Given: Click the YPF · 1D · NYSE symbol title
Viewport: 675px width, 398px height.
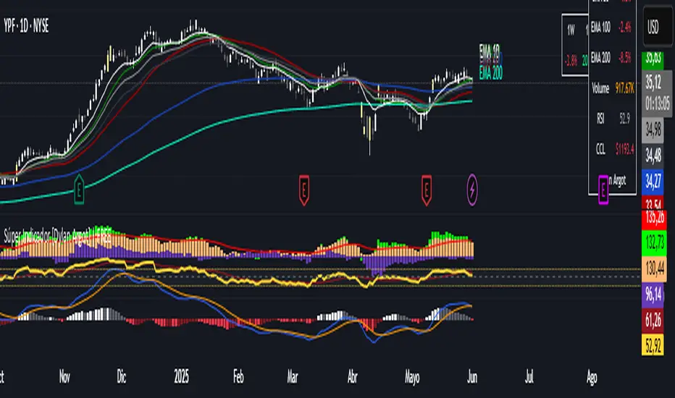Looking at the screenshot, I should tap(26, 26).
